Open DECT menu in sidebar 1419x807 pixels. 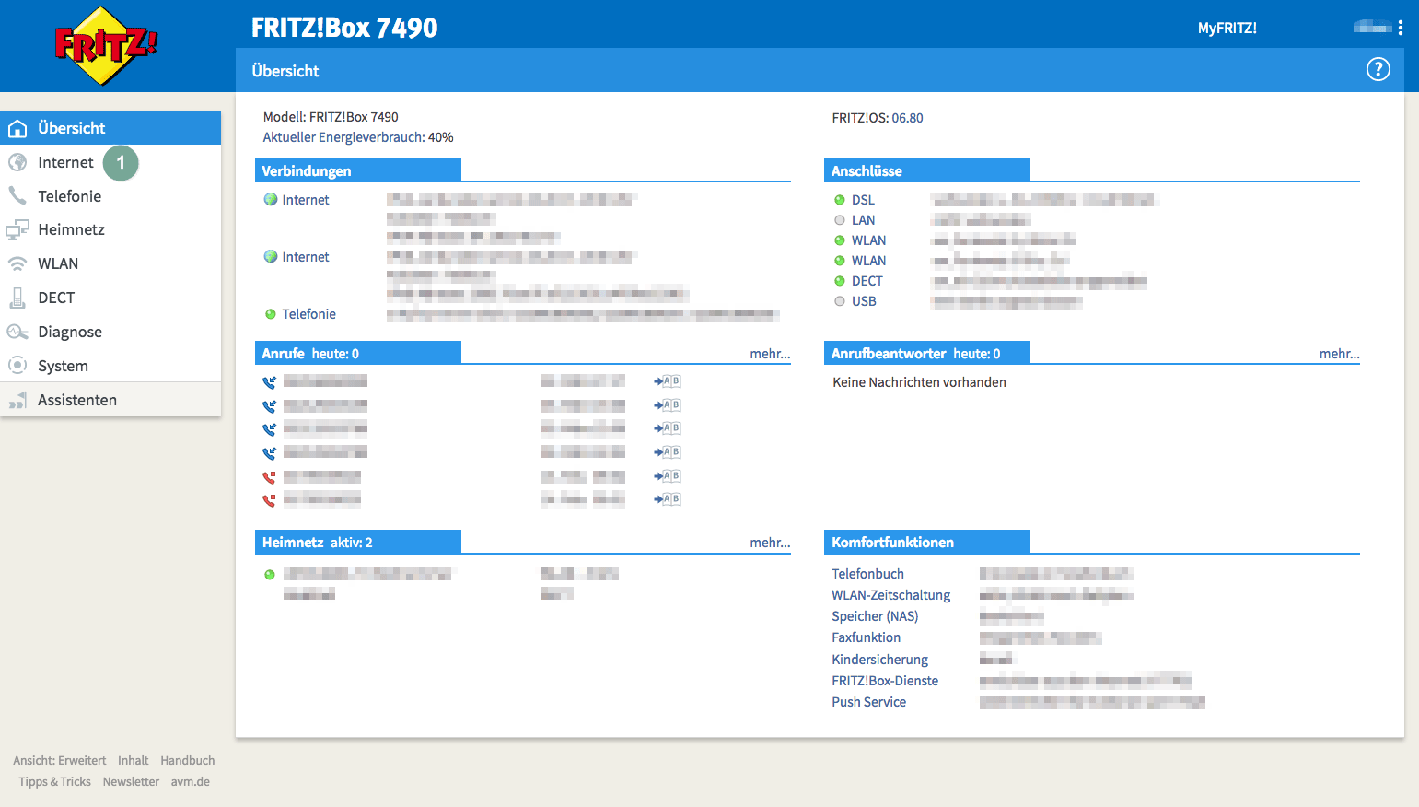coord(56,298)
